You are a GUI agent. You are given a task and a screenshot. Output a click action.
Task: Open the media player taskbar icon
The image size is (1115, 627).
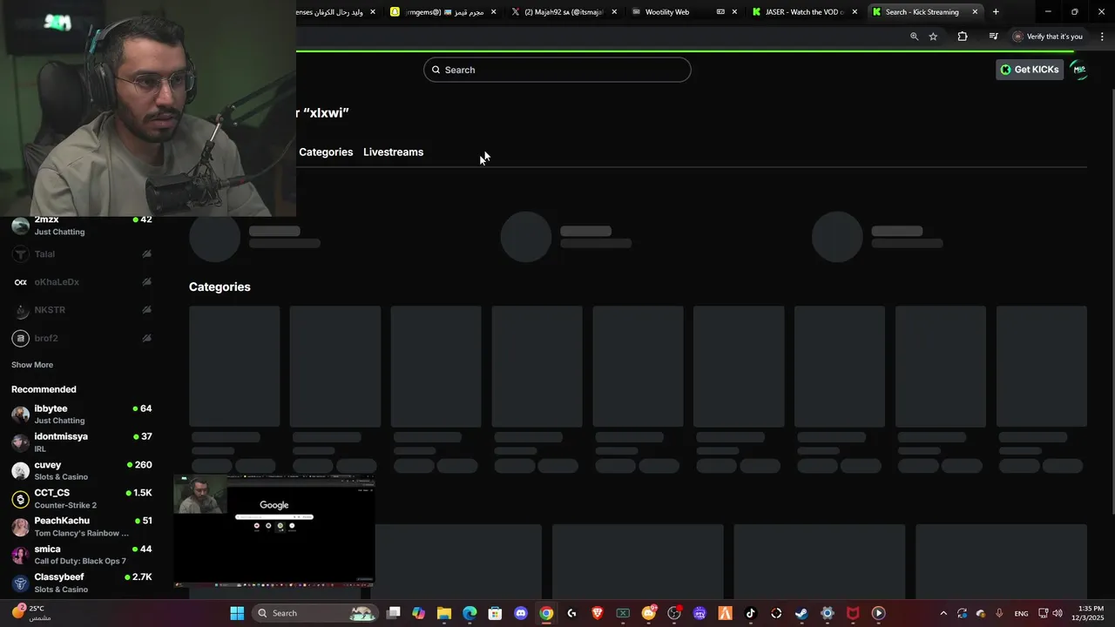point(878,613)
